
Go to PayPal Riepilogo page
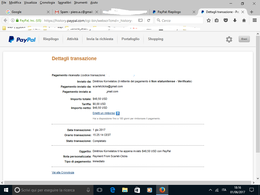(x=51, y=39)
